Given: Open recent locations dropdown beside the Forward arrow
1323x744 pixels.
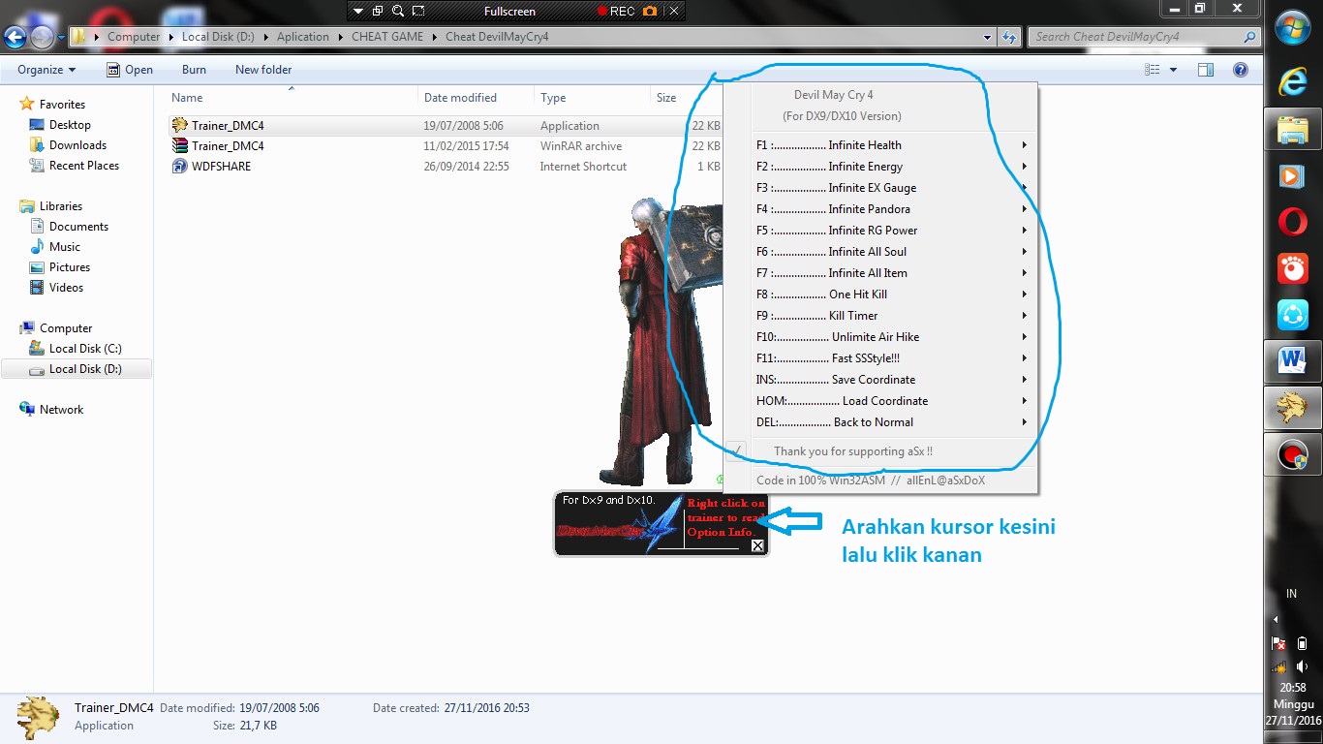Looking at the screenshot, I should tap(62, 38).
